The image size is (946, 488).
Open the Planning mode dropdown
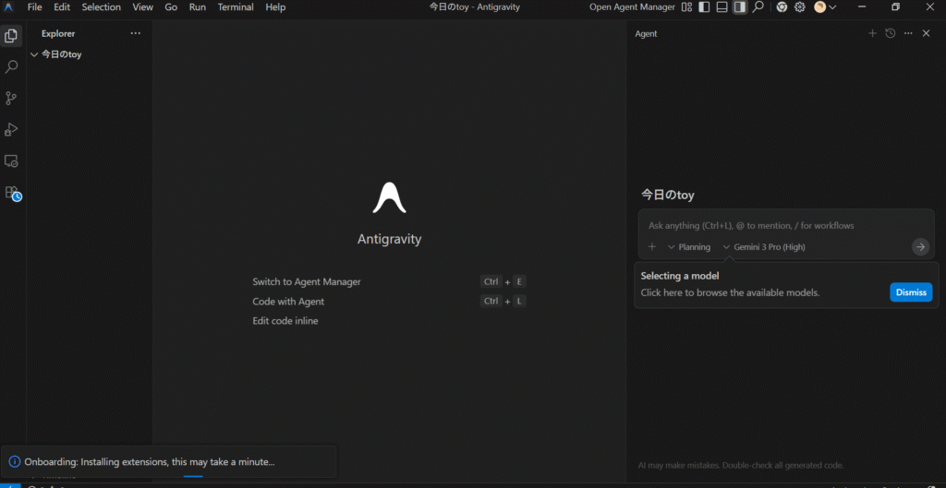pyautogui.click(x=689, y=247)
